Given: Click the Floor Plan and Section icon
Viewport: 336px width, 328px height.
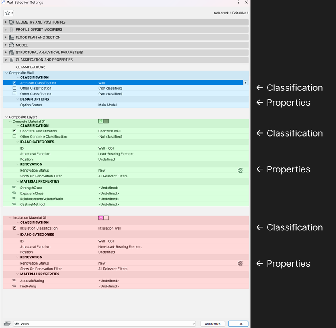Looking at the screenshot, I should point(11,37).
